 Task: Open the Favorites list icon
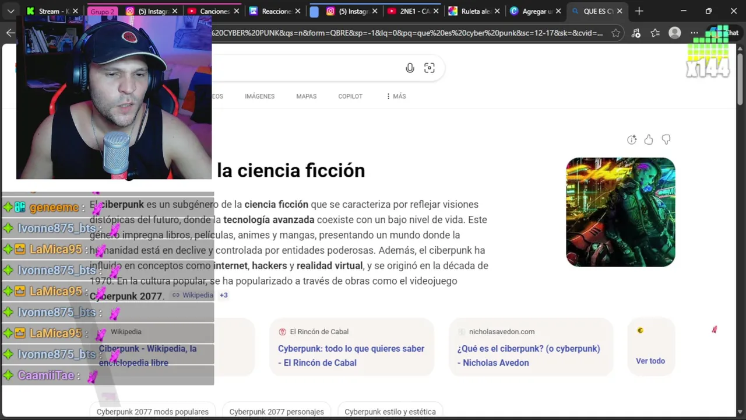click(x=655, y=33)
